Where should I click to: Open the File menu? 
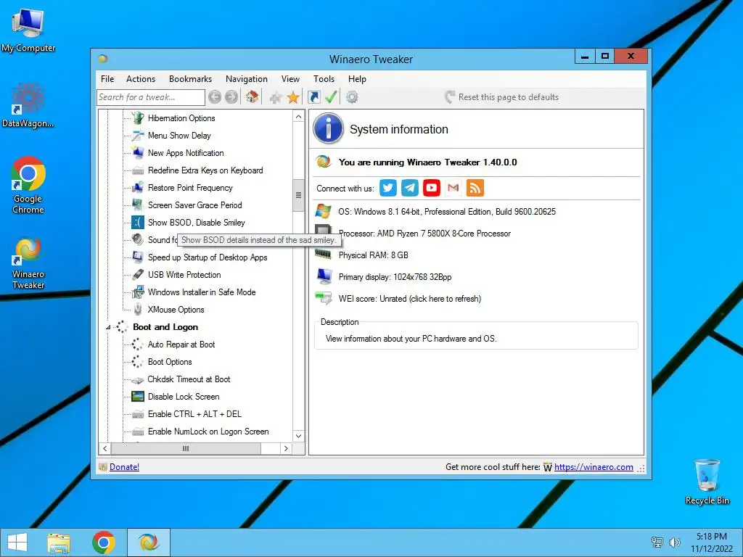(107, 79)
